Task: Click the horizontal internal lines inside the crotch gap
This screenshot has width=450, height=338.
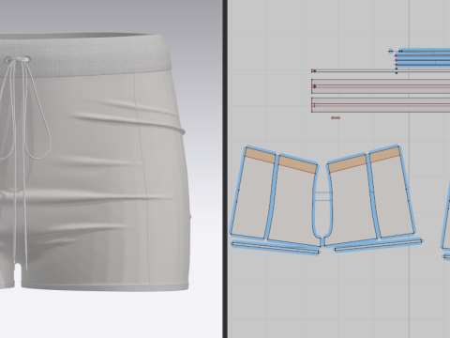Action: coord(322,196)
